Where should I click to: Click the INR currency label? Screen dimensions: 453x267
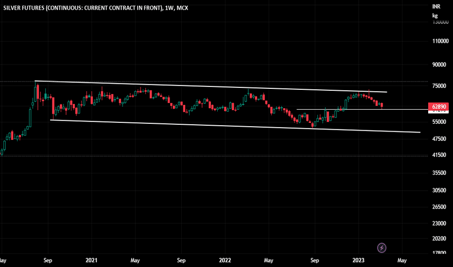click(x=436, y=7)
